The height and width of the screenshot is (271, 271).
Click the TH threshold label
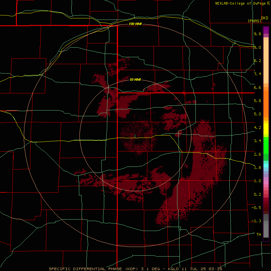pyautogui.click(x=259, y=235)
